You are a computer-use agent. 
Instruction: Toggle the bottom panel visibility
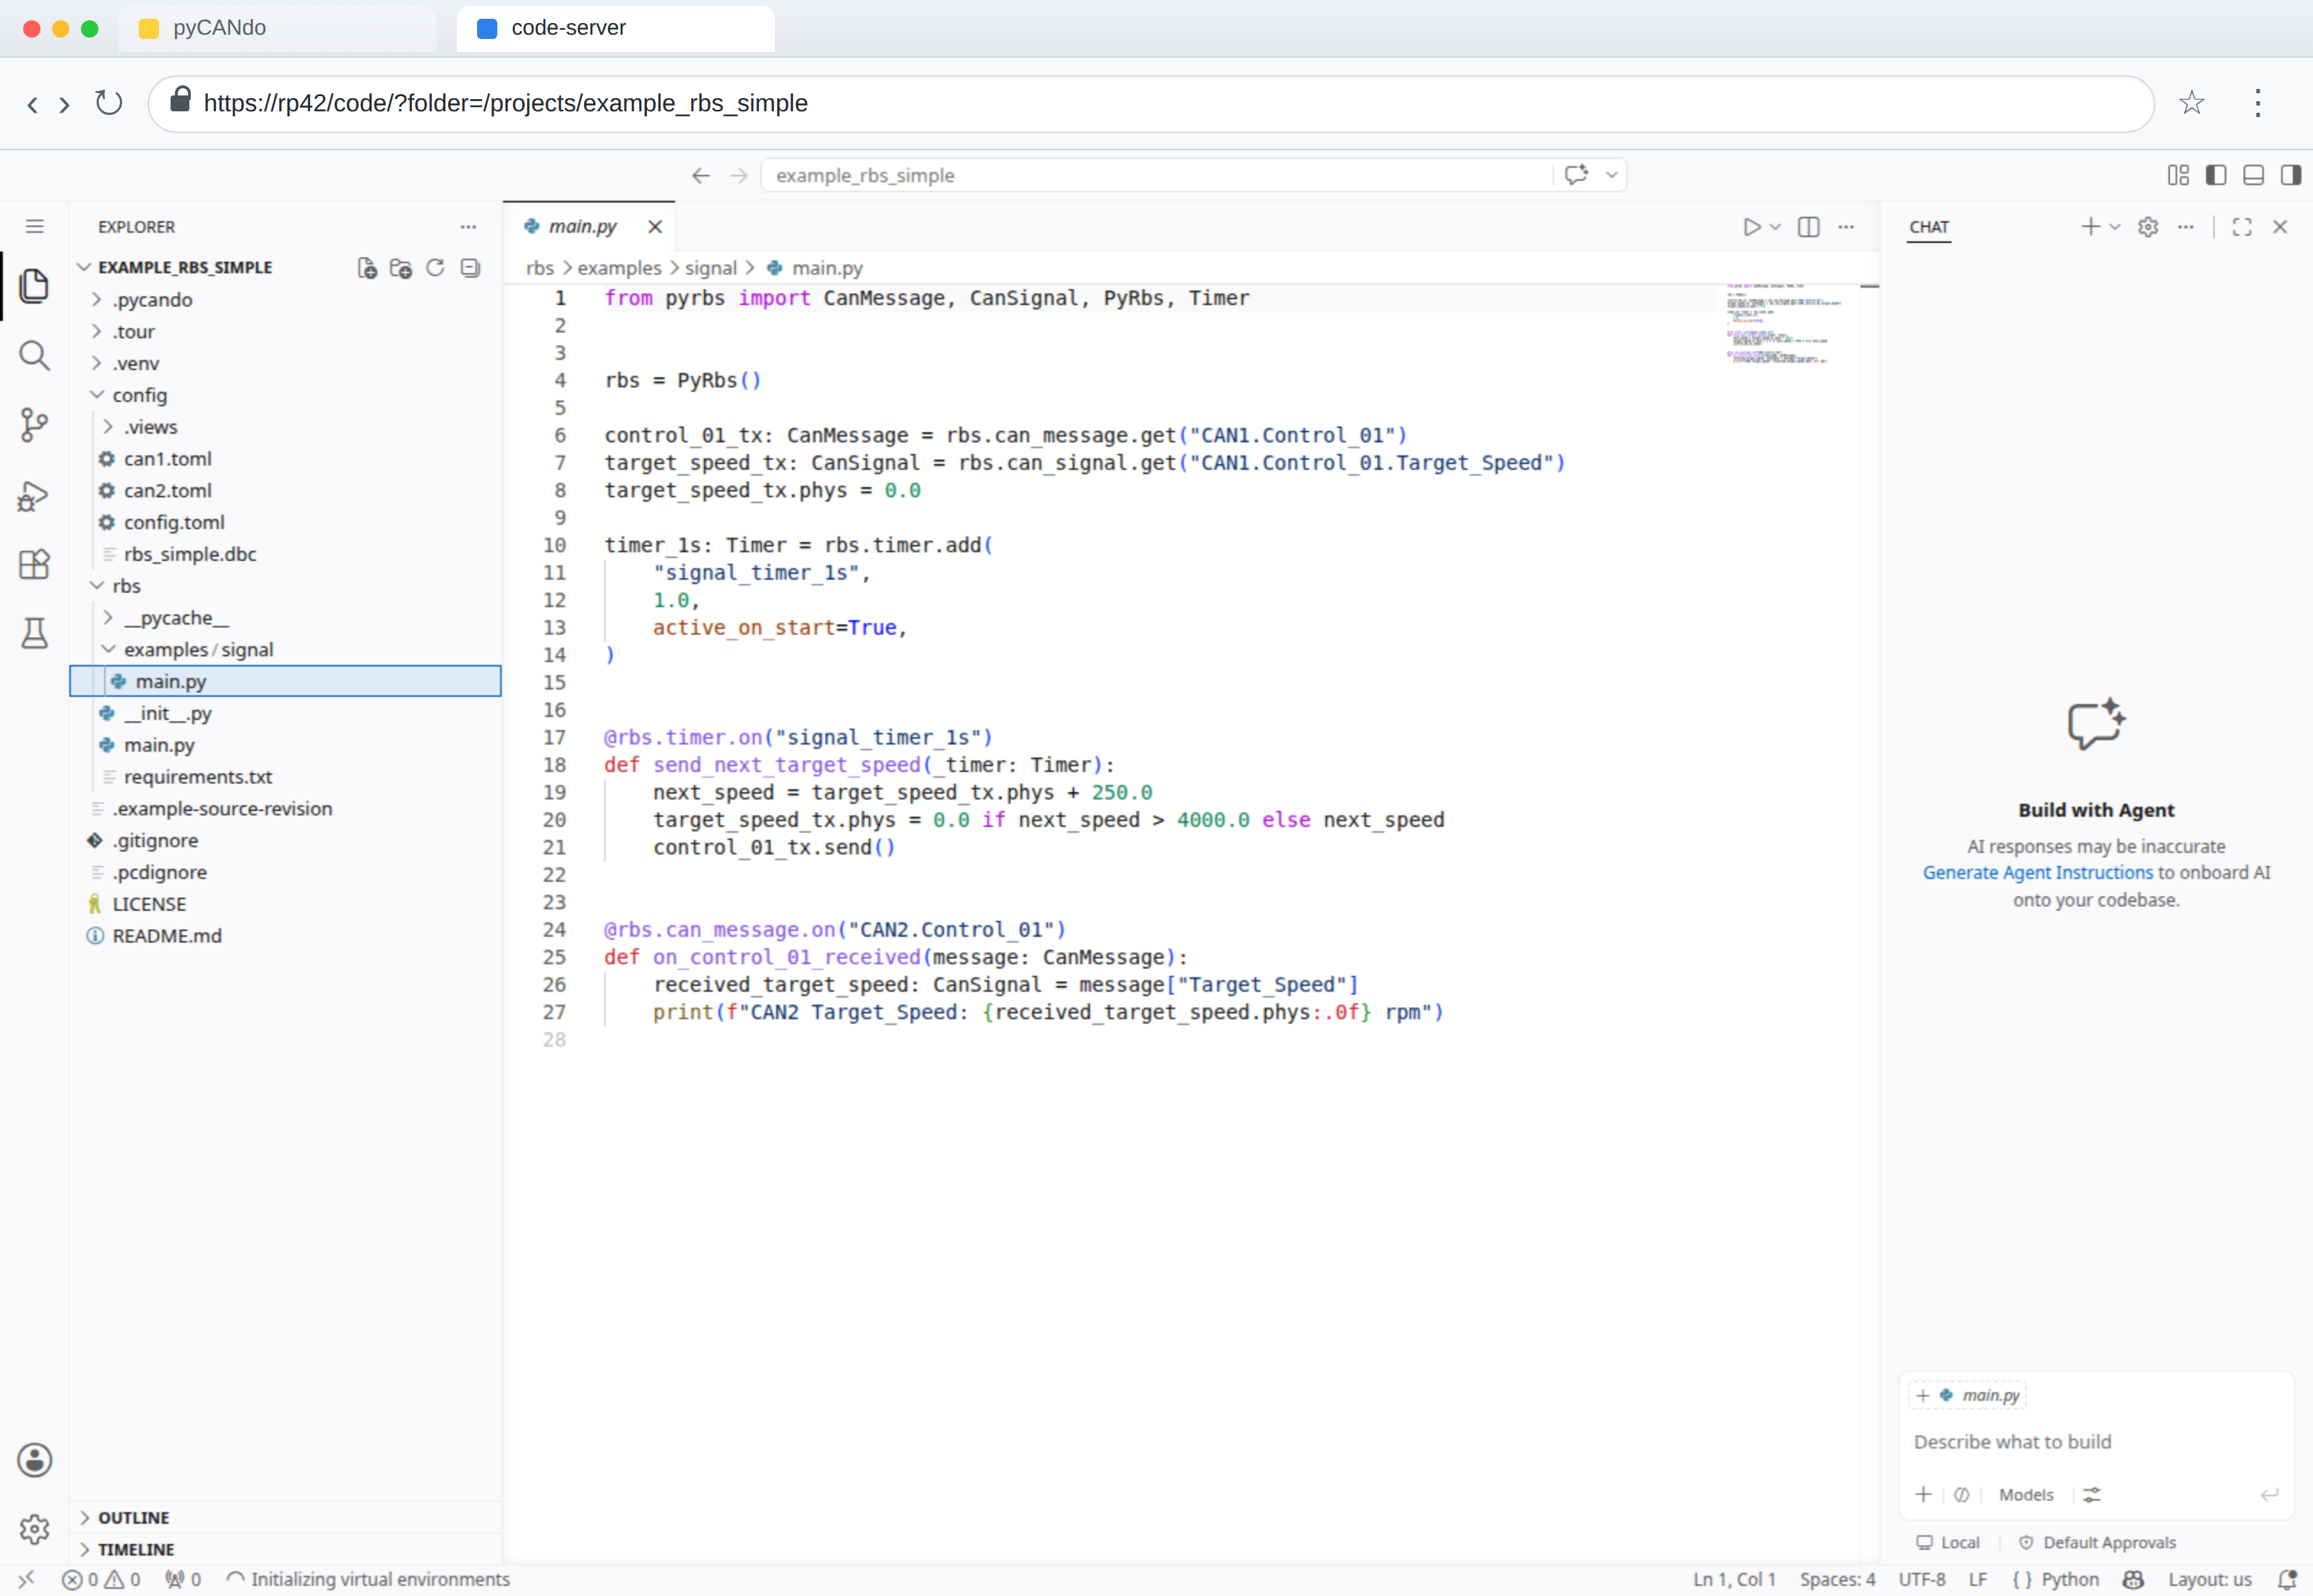(x=2254, y=175)
